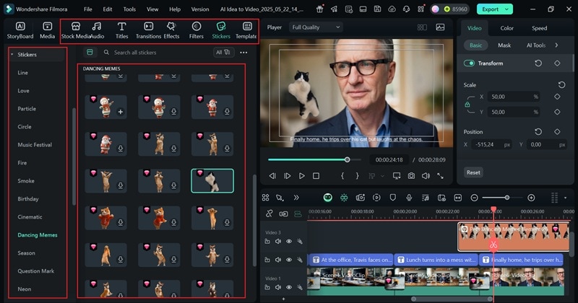Toggle the Transform switch off
The width and height of the screenshot is (578, 303).
[469, 63]
